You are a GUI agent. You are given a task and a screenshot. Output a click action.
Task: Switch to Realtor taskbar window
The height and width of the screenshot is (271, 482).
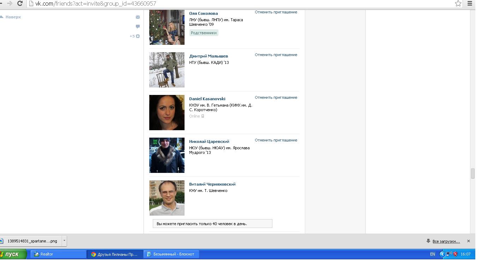tap(59, 254)
